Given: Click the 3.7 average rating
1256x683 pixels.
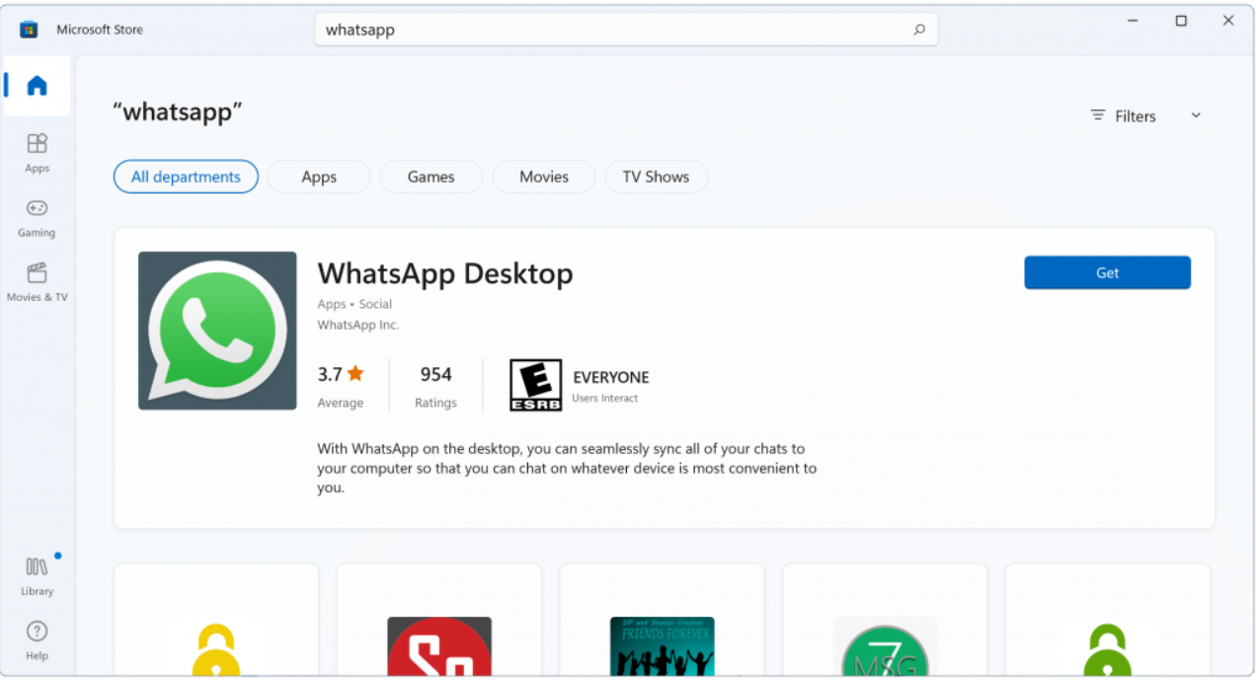Looking at the screenshot, I should (341, 386).
